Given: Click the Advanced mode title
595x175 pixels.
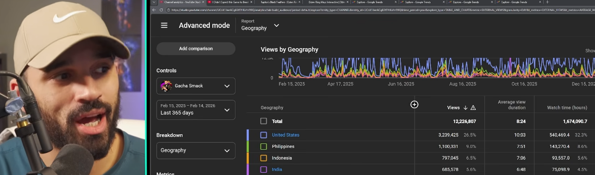Looking at the screenshot, I should point(204,25).
